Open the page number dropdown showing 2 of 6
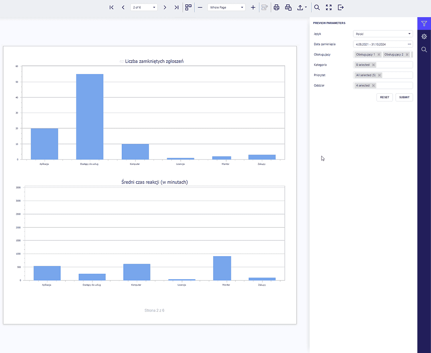This screenshot has height=353, width=431. click(x=144, y=7)
